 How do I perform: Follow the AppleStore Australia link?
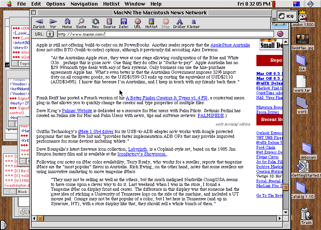point(230,45)
